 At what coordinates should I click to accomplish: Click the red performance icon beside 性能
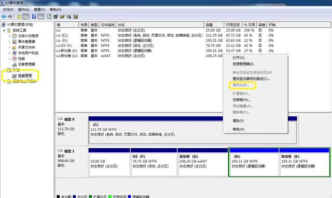point(15,59)
